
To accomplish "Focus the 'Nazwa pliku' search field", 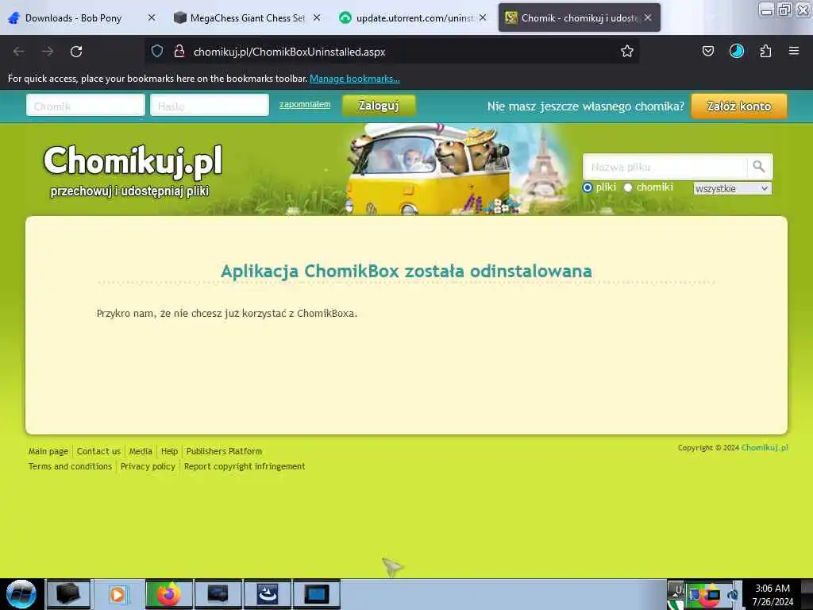I will point(665,167).
